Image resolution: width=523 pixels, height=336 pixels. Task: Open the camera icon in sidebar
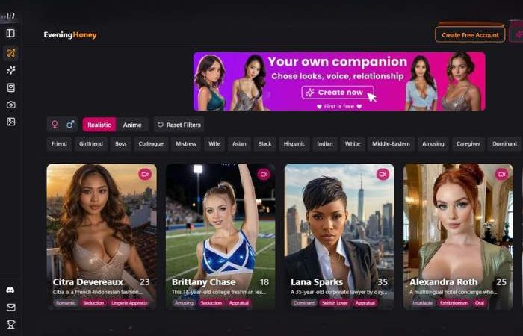[x=10, y=105]
